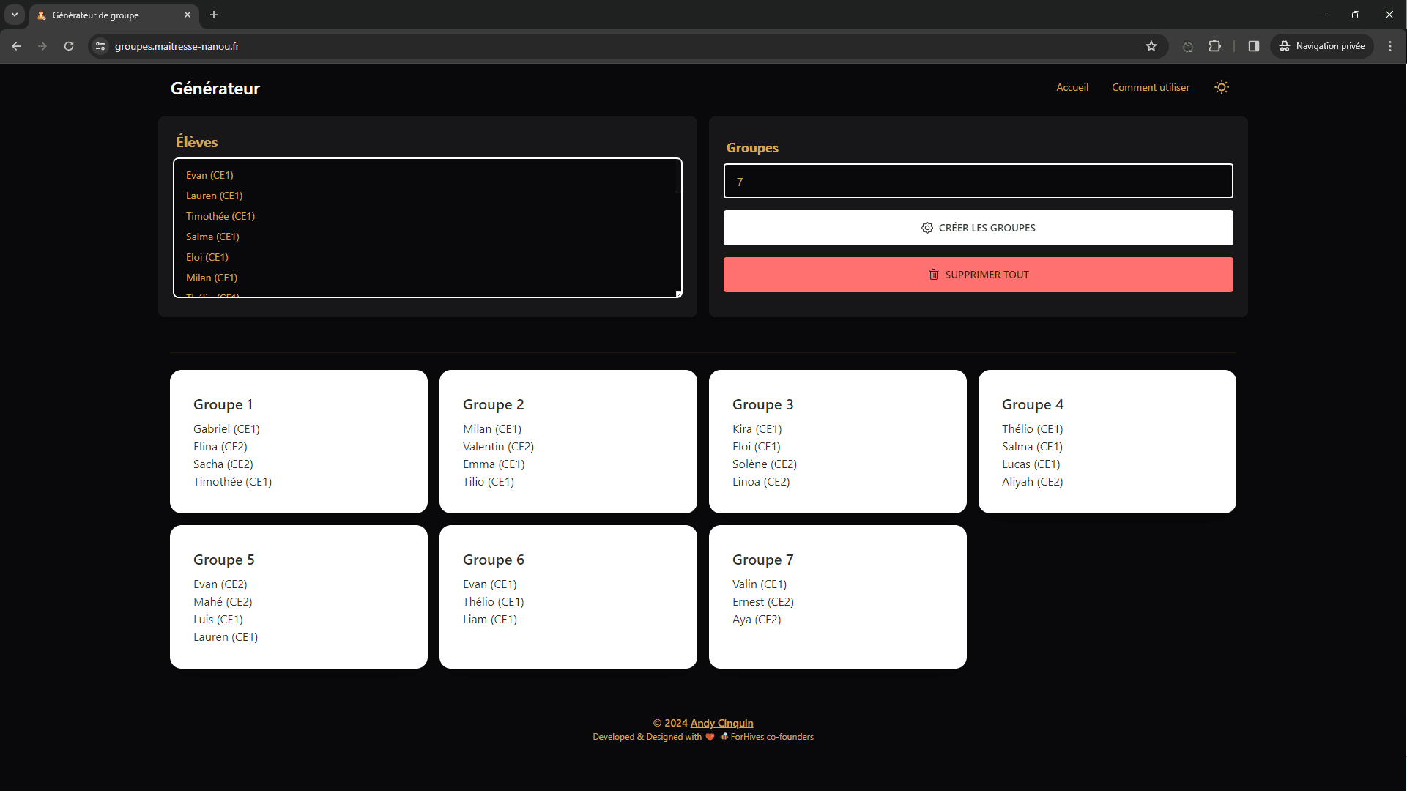Click the Andy Cinquin footer link

(x=721, y=723)
